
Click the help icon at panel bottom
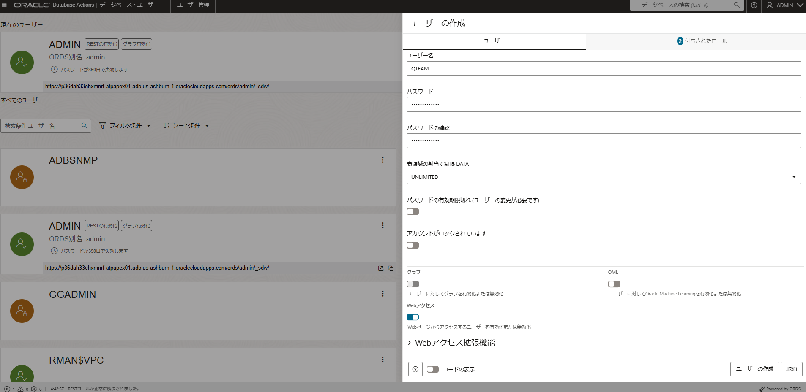415,369
